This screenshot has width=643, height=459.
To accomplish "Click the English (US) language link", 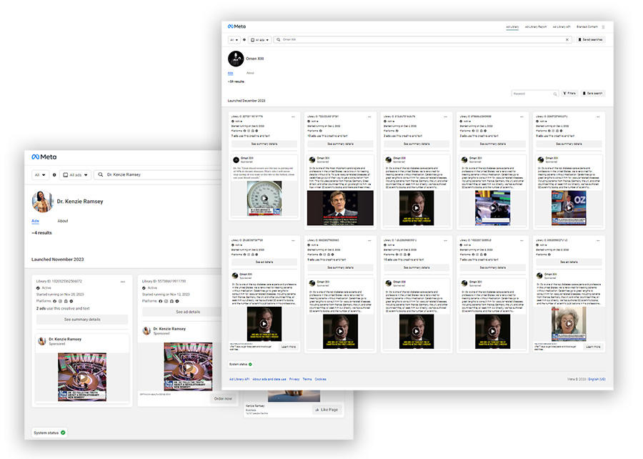I will click(597, 380).
